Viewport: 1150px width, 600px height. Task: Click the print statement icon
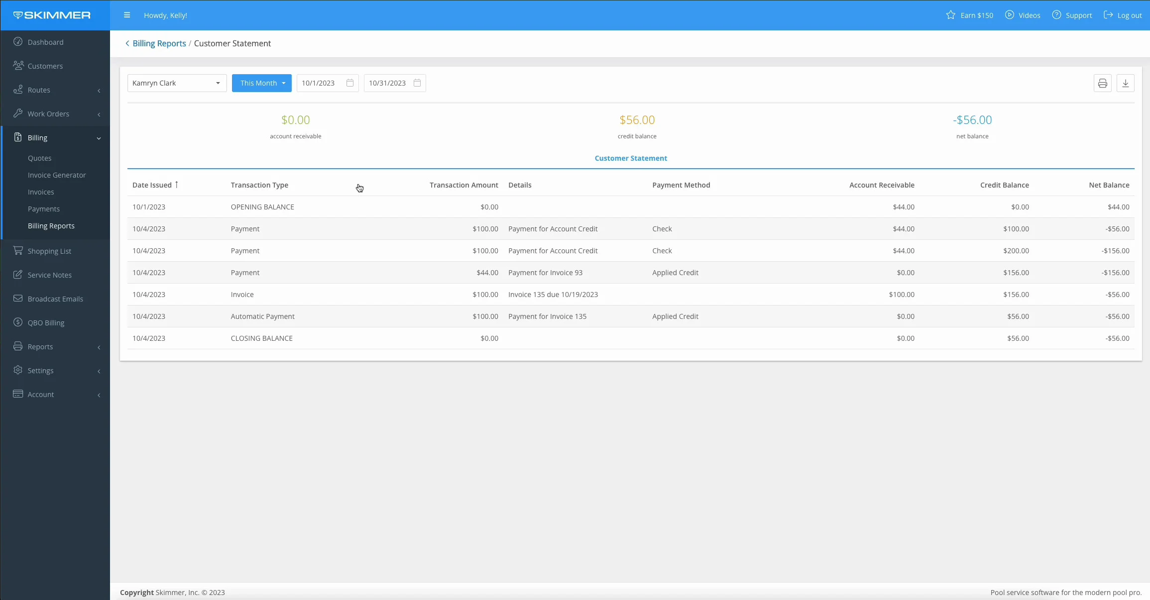1102,83
